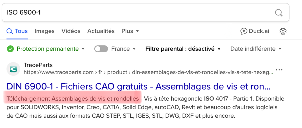Screen dimensions: 302x128
Task: Open the Filtre parental dropdown
Action: (x=183, y=49)
